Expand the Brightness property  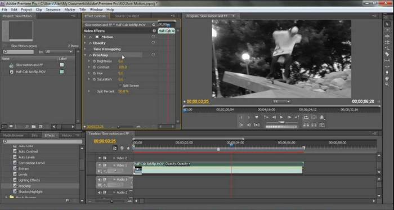pos(89,61)
